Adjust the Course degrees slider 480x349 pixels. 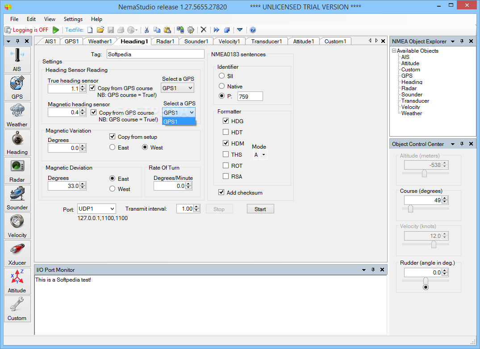tap(410, 208)
